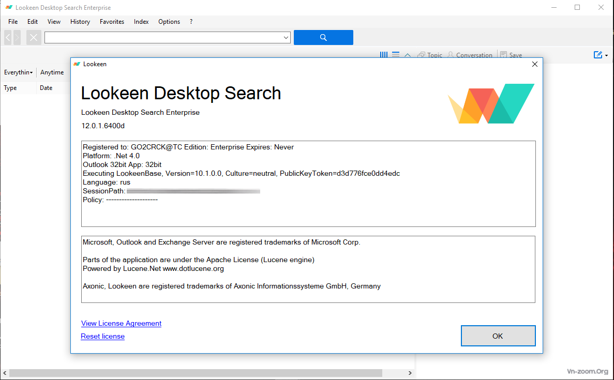Image resolution: width=614 pixels, height=380 pixels.
Task: Click the large Lookeen logo graphic
Action: pos(491,104)
